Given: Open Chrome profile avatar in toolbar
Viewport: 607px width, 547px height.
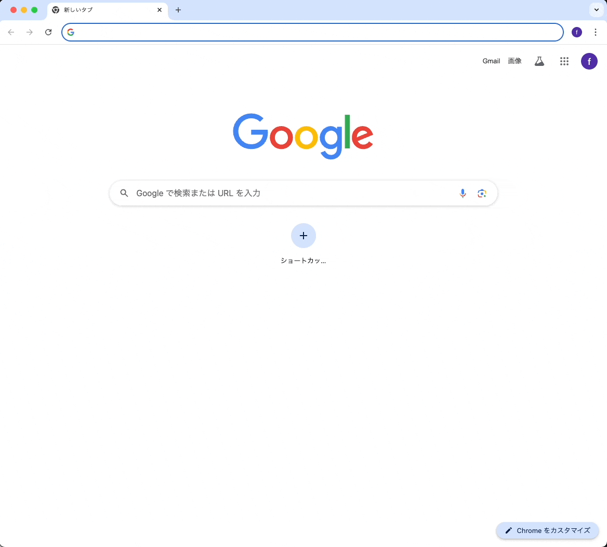Looking at the screenshot, I should click(577, 32).
